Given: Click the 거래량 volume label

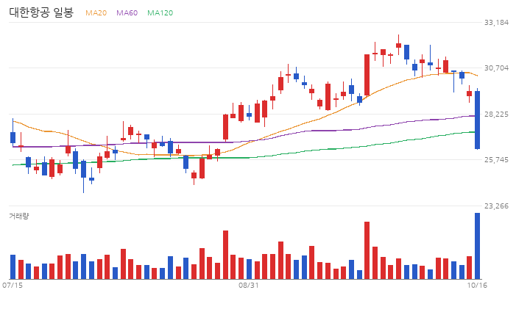Looking at the screenshot, I should pos(19,216).
